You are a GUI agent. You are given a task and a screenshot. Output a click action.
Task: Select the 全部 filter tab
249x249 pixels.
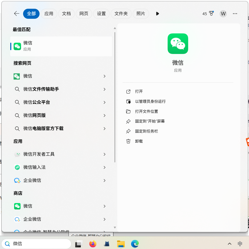click(31, 14)
